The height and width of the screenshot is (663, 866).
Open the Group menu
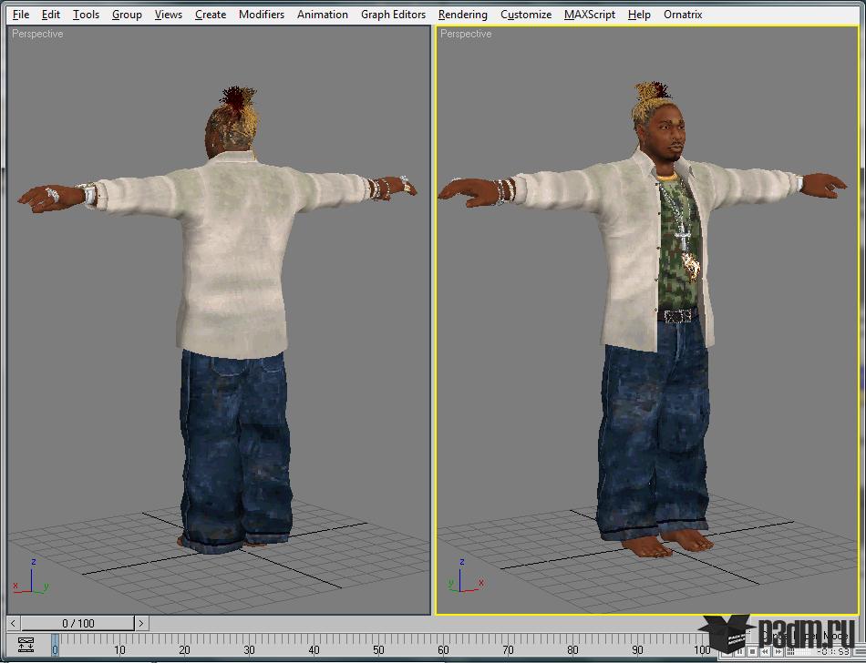pyautogui.click(x=127, y=15)
